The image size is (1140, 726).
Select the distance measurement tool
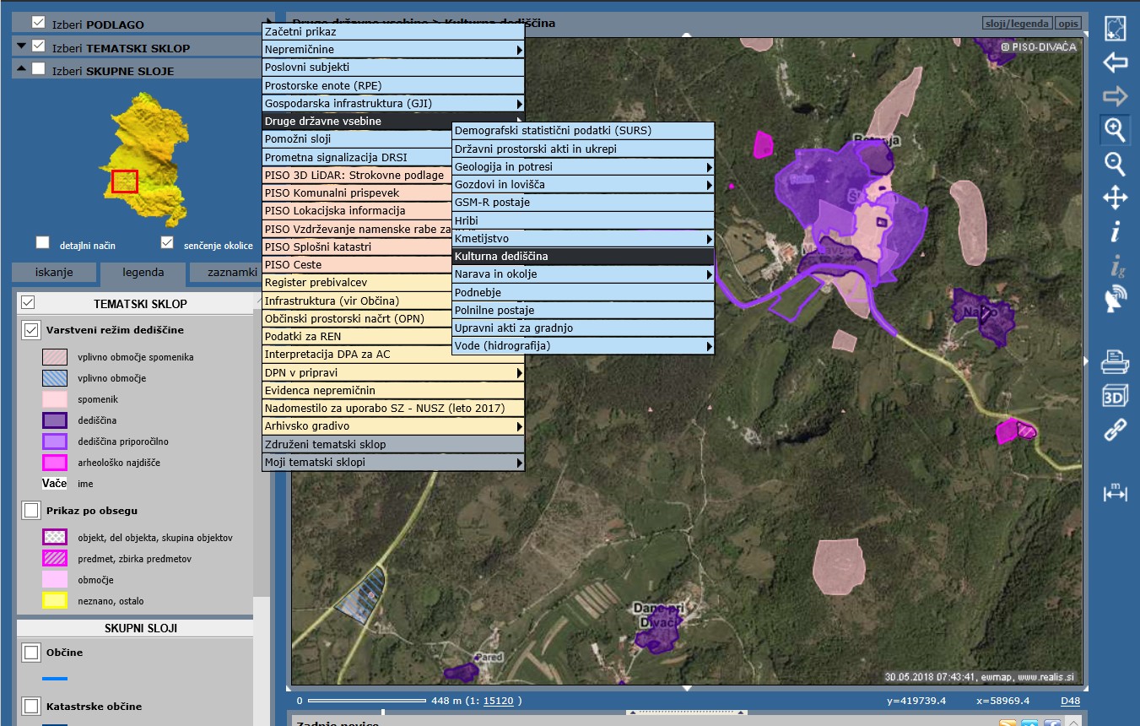pyautogui.click(x=1116, y=494)
